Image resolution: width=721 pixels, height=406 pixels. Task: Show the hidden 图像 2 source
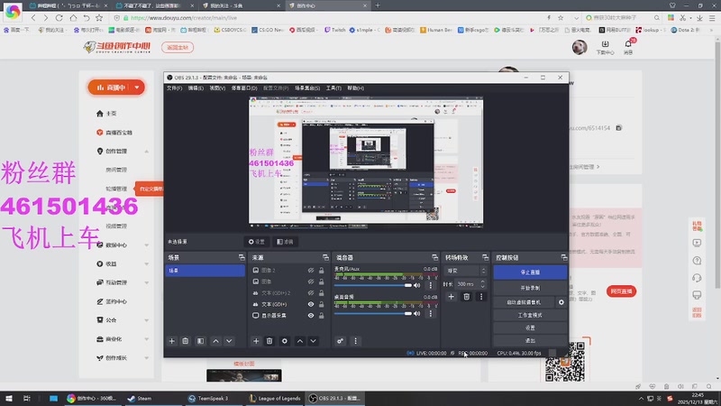click(x=311, y=271)
